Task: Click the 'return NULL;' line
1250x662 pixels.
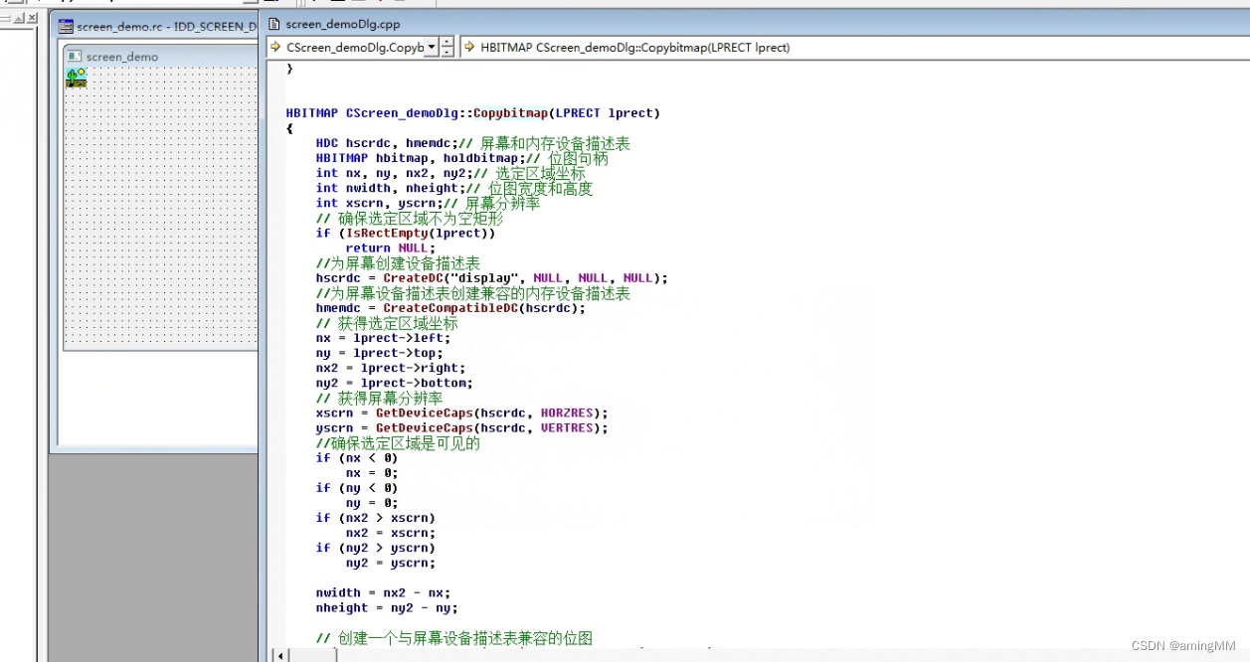Action: tap(390, 248)
